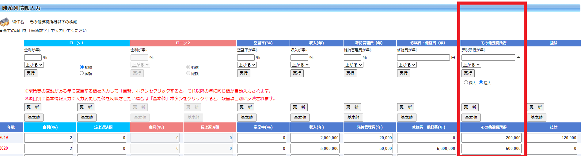This screenshot has height=156, width=581.
Task: Choose the 個人 radio option
Action: [466, 82]
